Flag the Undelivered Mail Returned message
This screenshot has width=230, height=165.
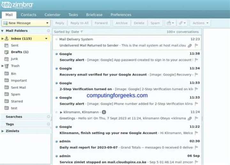tap(196, 45)
